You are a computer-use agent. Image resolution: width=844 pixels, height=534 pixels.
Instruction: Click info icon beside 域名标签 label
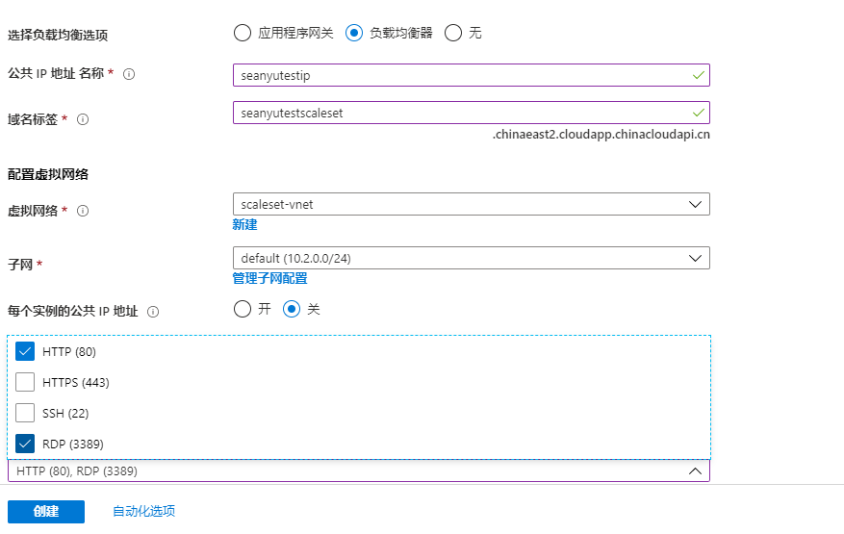(x=83, y=119)
